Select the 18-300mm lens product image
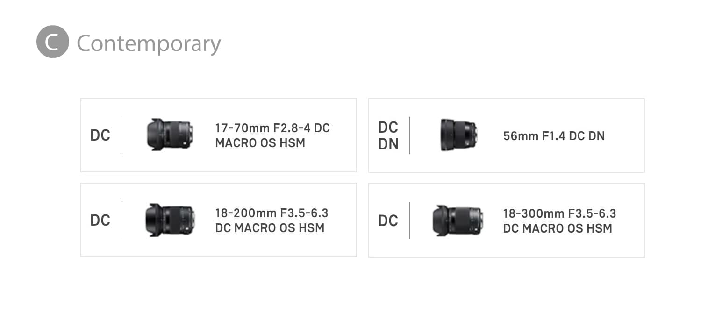The height and width of the screenshot is (327, 701). [458, 220]
